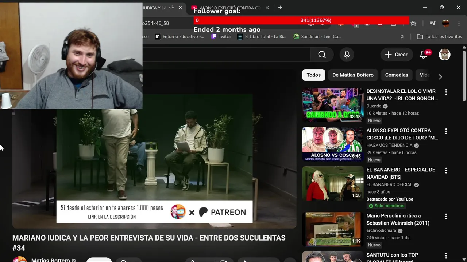467x262 pixels.
Task: Open options for Mario Pergolini critica video
Action: click(x=446, y=216)
